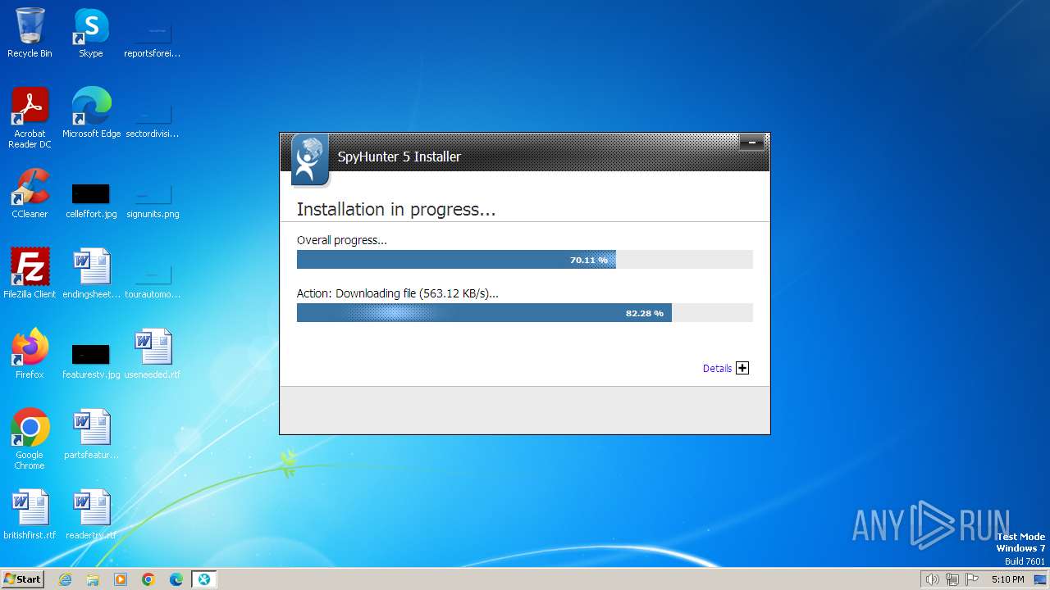Select the readertry document icon
The image size is (1050, 590).
pyautogui.click(x=91, y=515)
